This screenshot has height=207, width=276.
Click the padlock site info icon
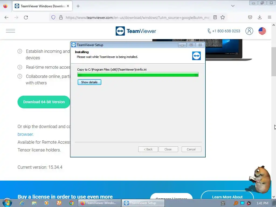(x=61, y=17)
